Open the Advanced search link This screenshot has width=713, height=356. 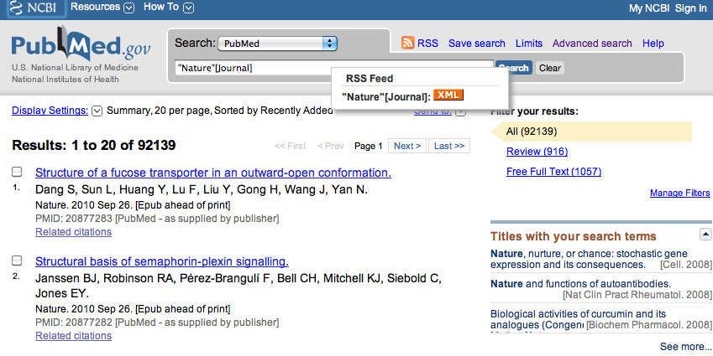592,44
